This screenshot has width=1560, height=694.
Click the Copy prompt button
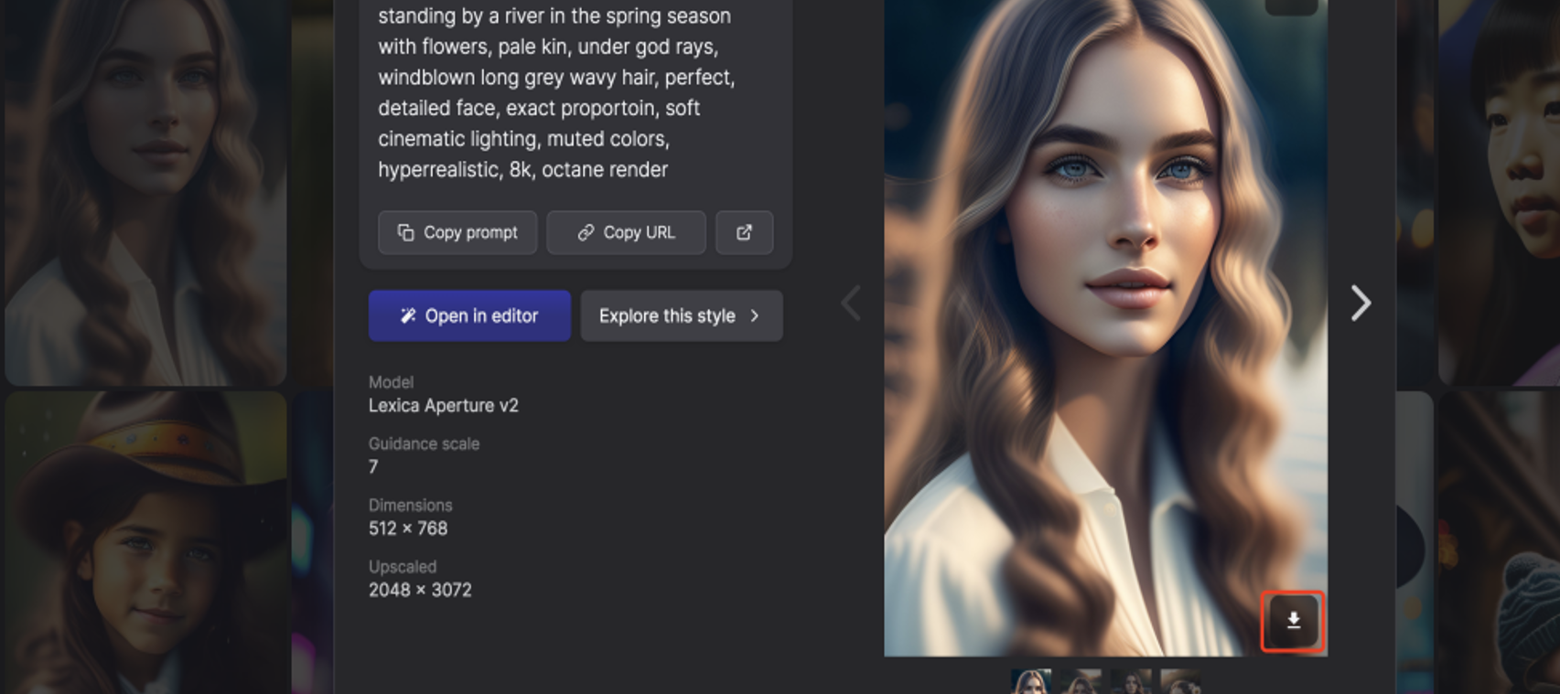tap(457, 232)
